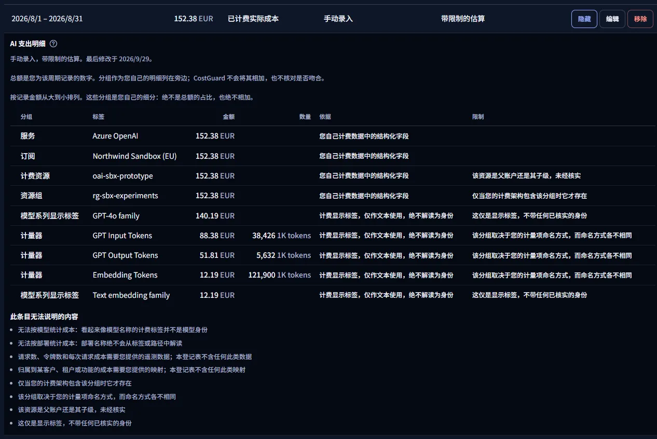The width and height of the screenshot is (657, 439).
Task: Click the 已计费实际成本 label
Action: (x=253, y=19)
